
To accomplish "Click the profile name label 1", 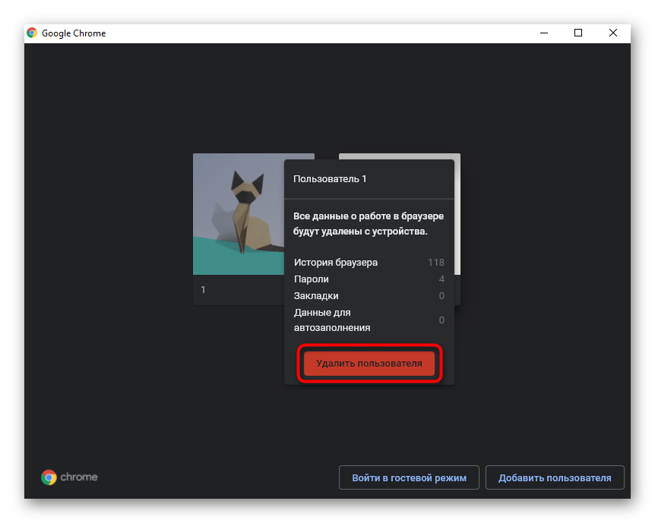I will click(x=203, y=290).
